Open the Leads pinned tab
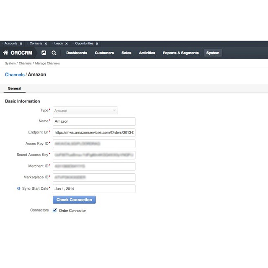 coord(59,44)
